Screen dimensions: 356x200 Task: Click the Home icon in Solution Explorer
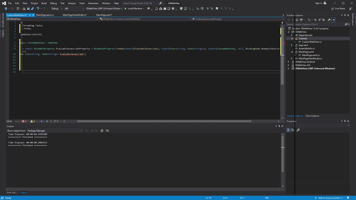tap(297, 20)
